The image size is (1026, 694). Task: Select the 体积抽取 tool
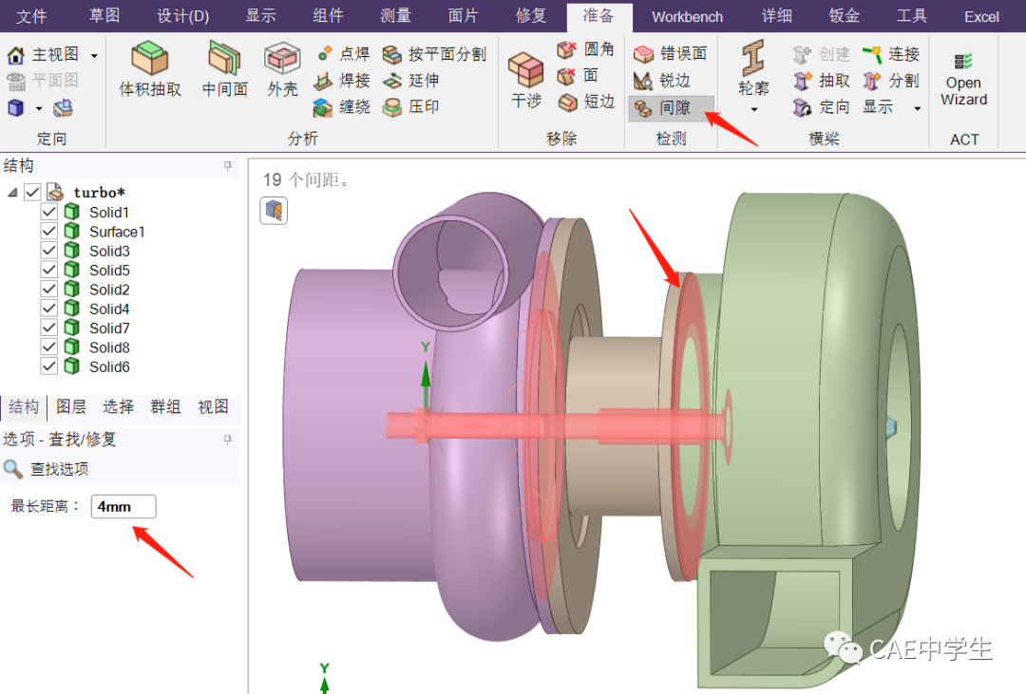tap(150, 68)
